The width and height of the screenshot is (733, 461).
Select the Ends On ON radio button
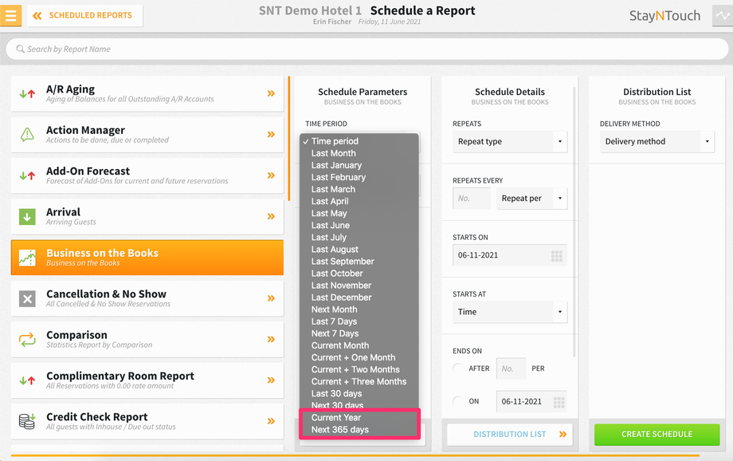tap(459, 401)
